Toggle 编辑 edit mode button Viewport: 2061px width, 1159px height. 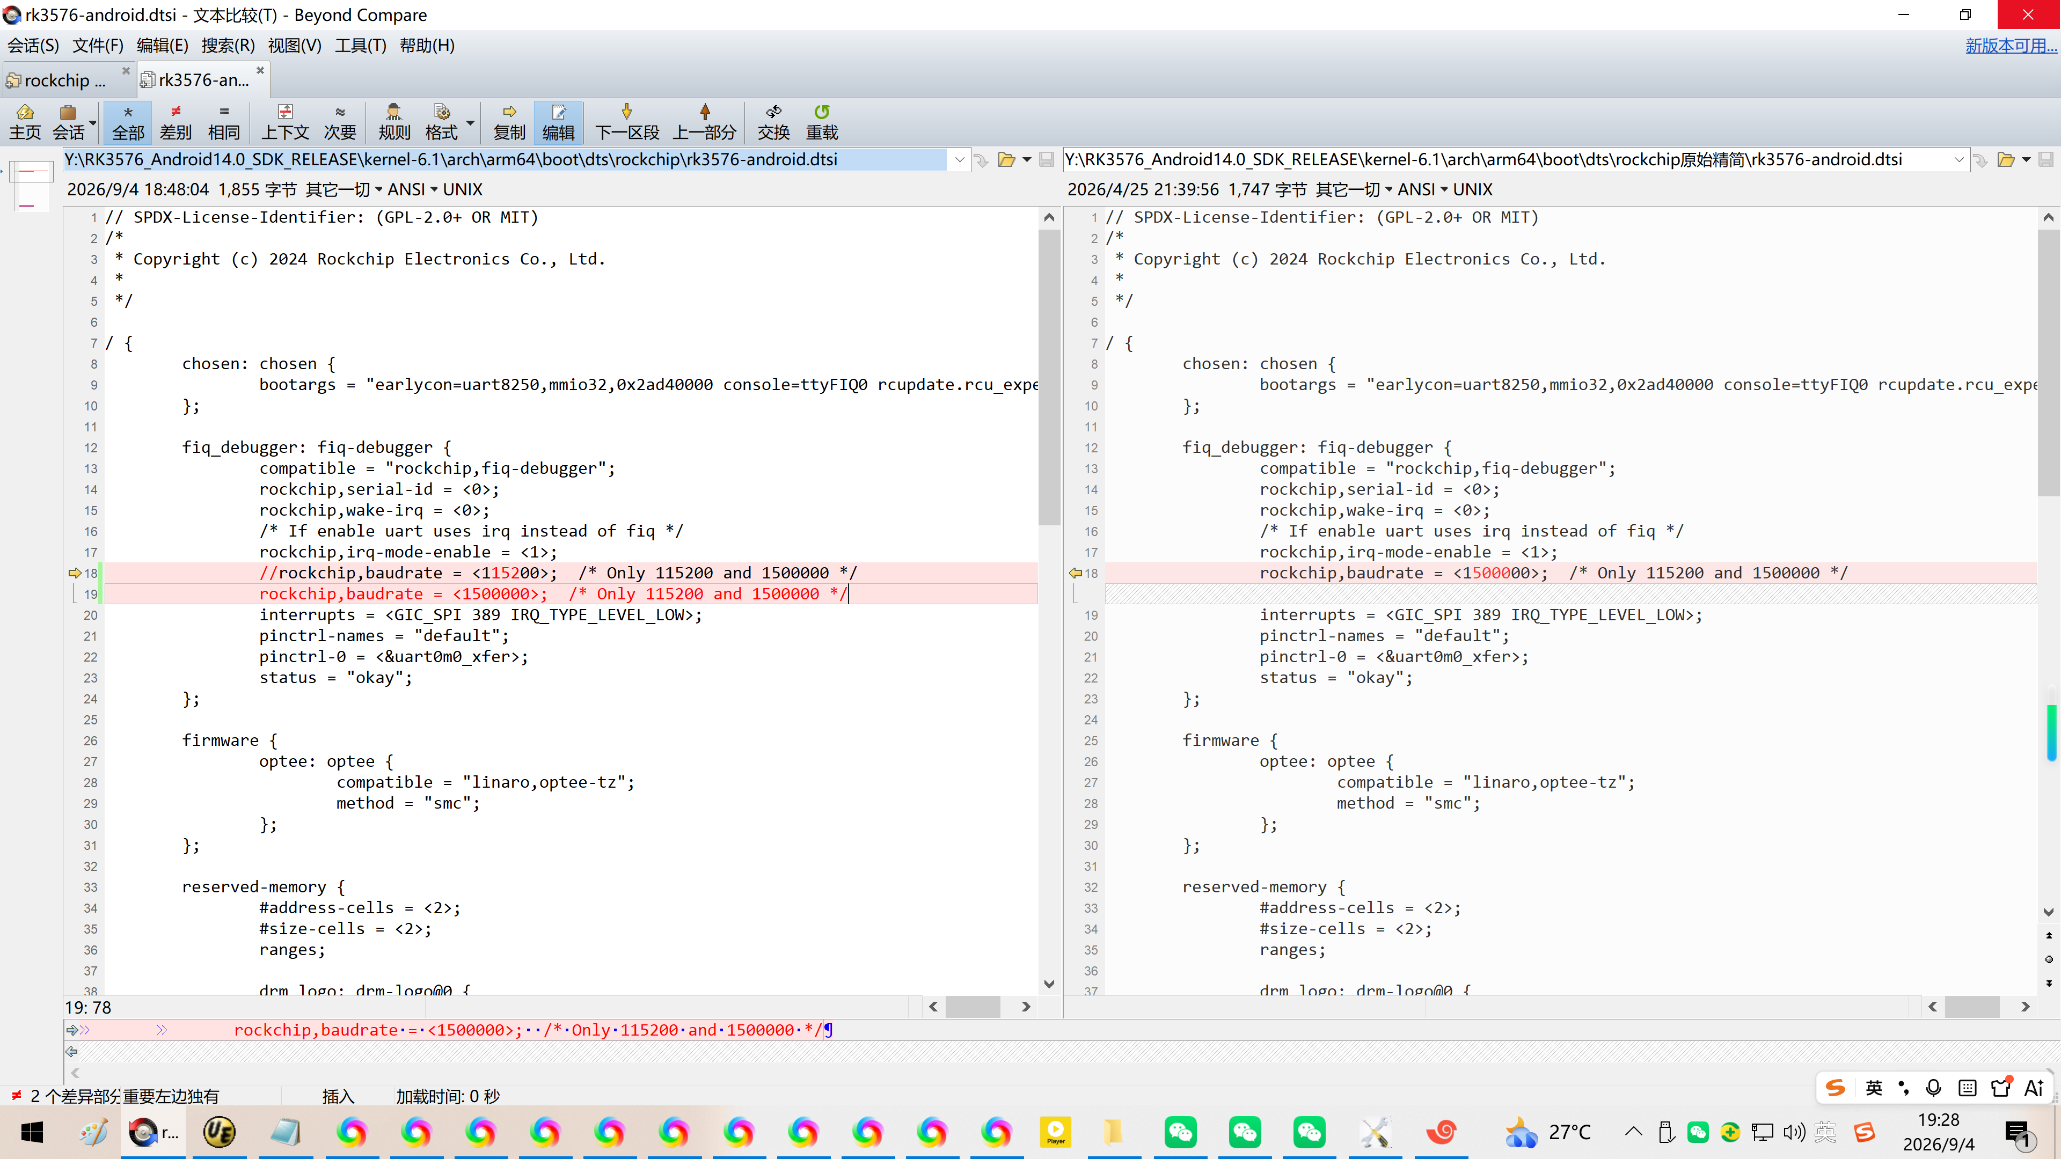(558, 122)
